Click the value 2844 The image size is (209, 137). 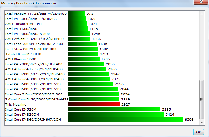click(x=124, y=89)
